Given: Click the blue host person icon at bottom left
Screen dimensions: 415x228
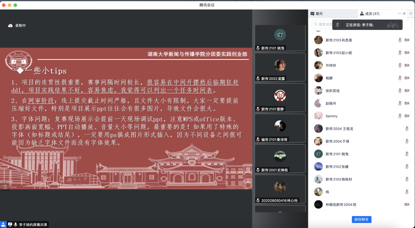Looking at the screenshot, I should click(x=3, y=225).
